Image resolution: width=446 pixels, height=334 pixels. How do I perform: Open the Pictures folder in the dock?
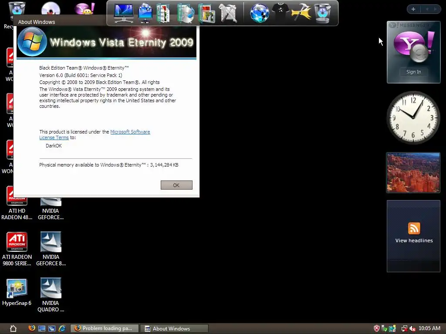coord(207,13)
